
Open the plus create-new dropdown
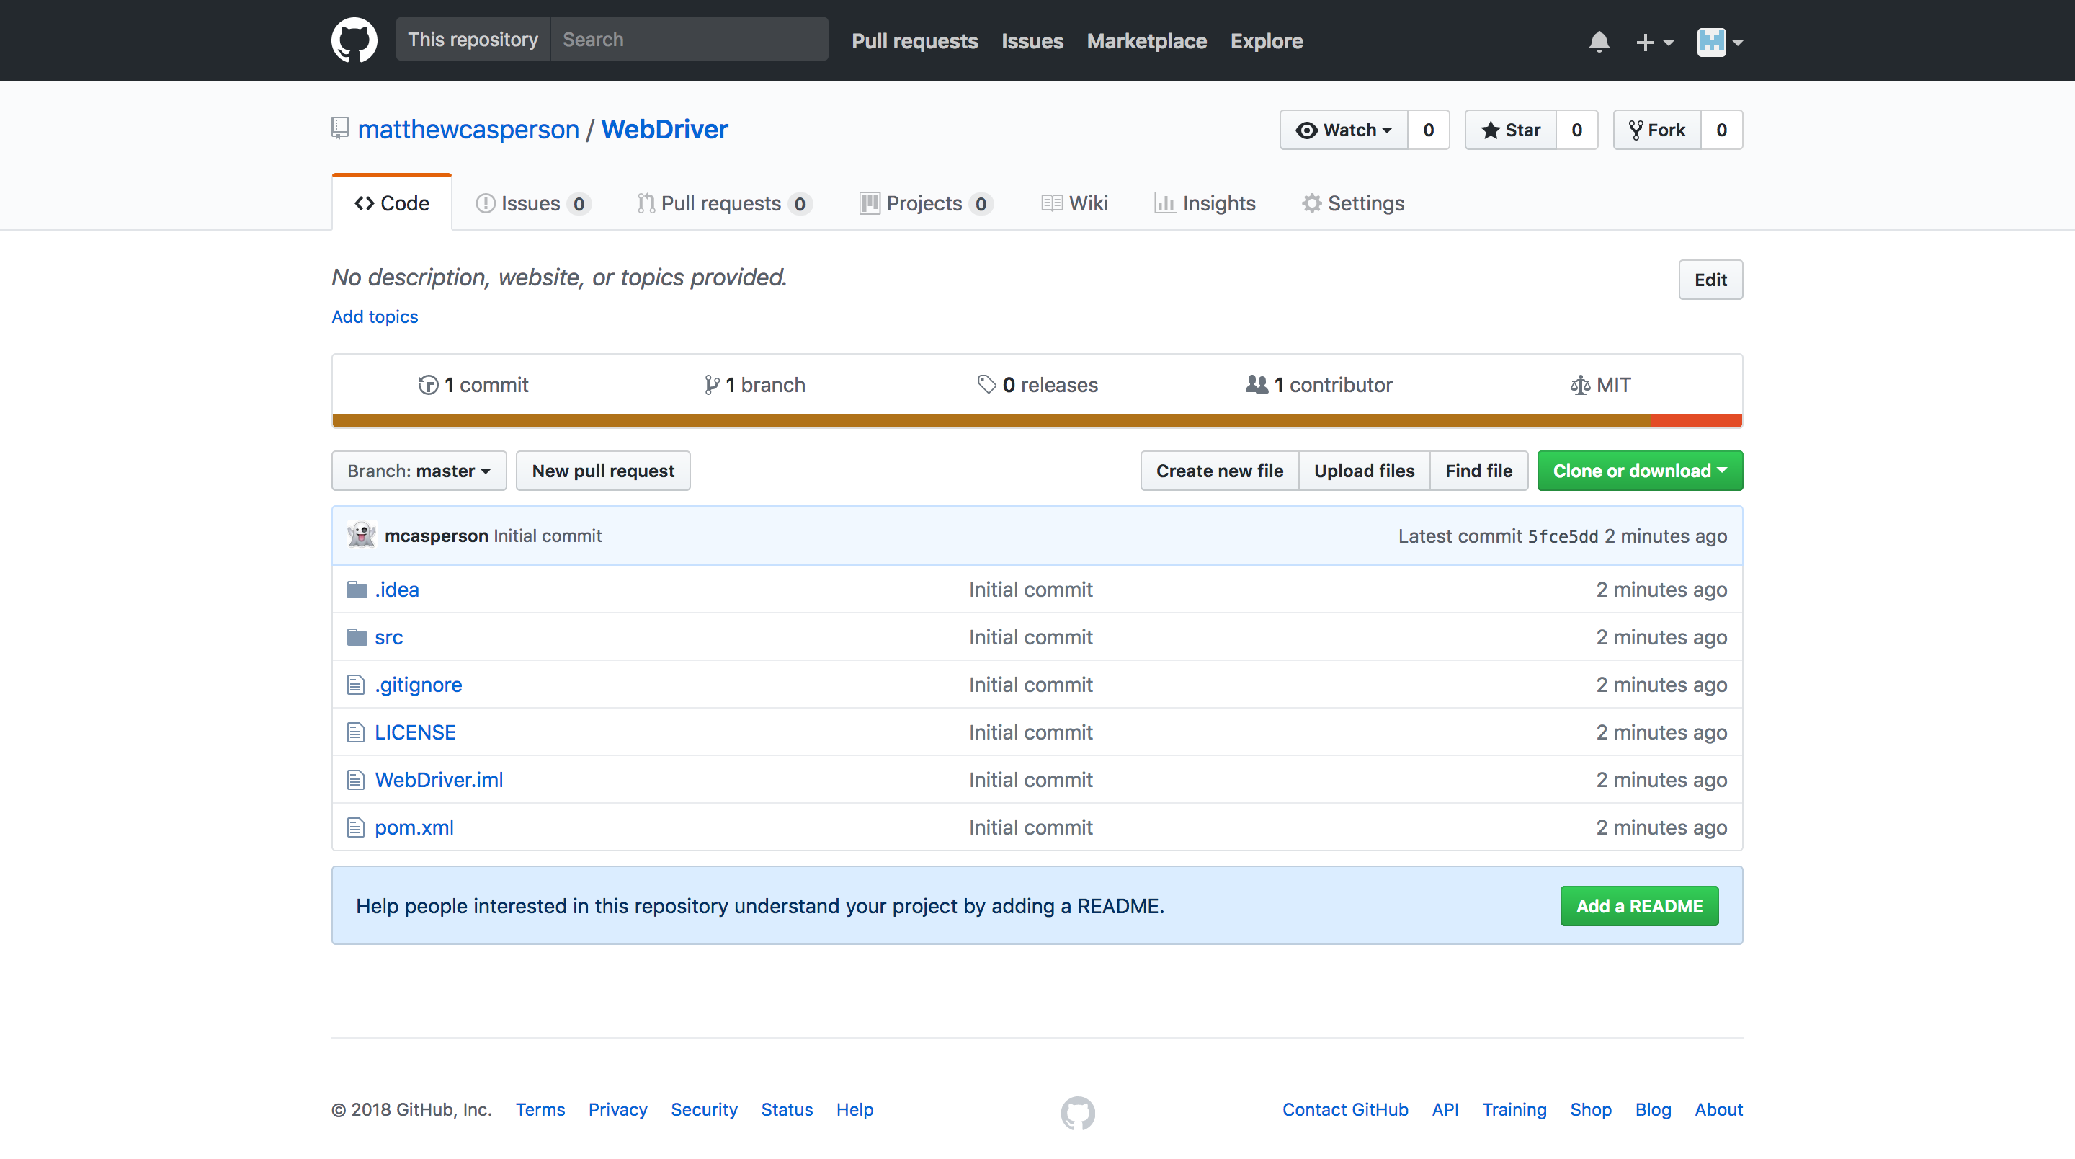point(1654,42)
